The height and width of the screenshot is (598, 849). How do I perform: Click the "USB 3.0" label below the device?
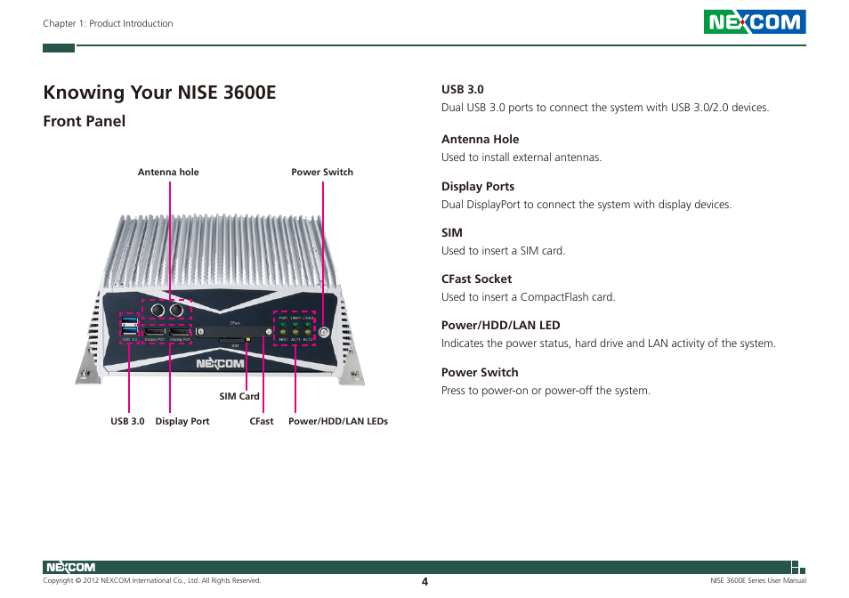(x=127, y=421)
